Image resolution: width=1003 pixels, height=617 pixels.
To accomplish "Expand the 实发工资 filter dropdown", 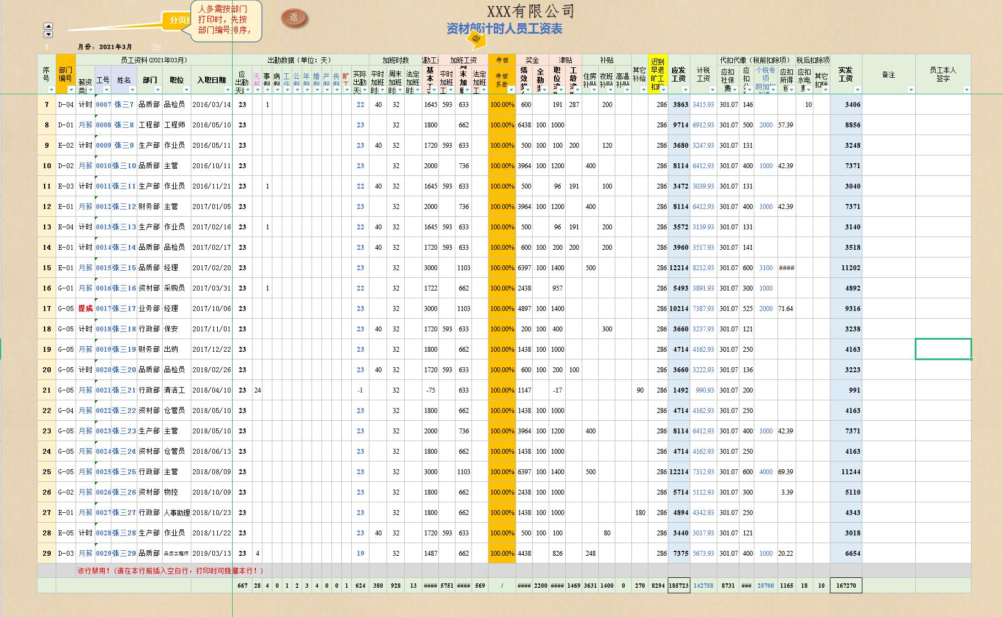I will (857, 90).
